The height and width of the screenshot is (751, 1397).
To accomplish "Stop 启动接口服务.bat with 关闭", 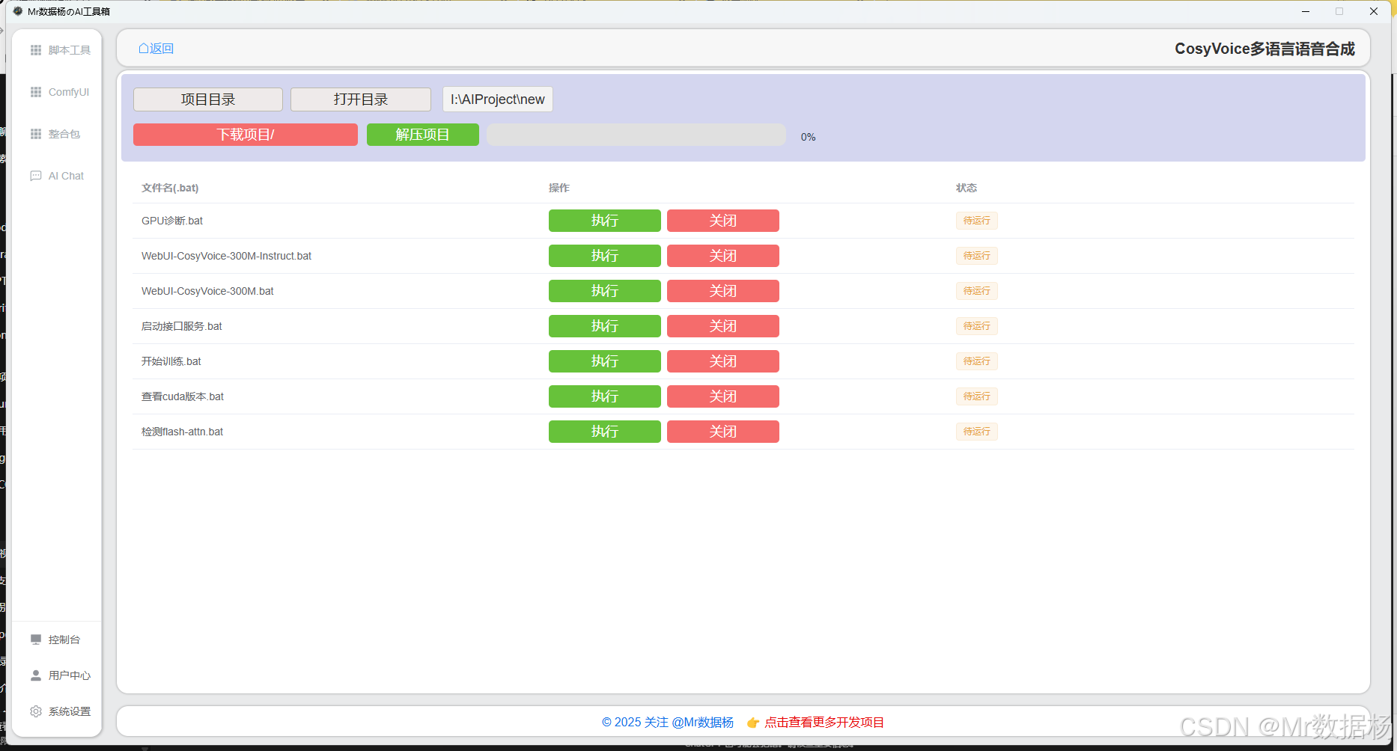I will point(723,326).
